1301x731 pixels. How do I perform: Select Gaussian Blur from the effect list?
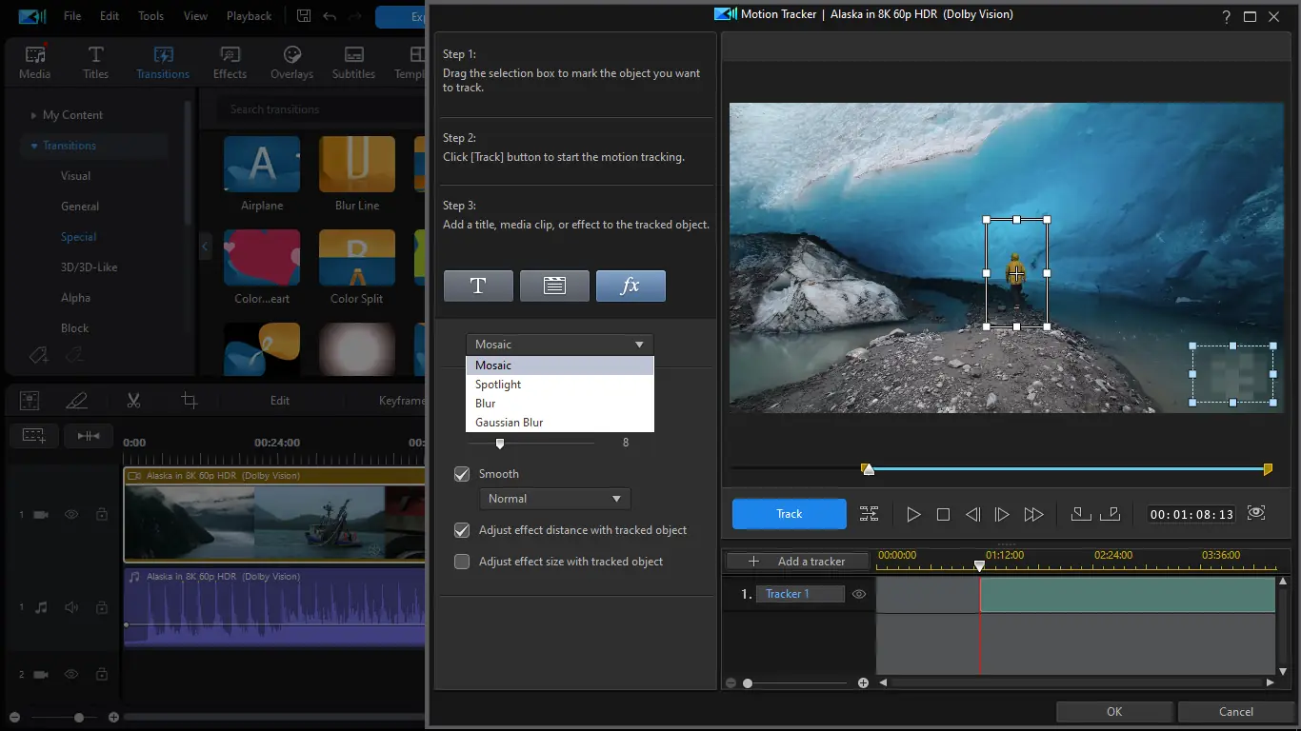[509, 423]
